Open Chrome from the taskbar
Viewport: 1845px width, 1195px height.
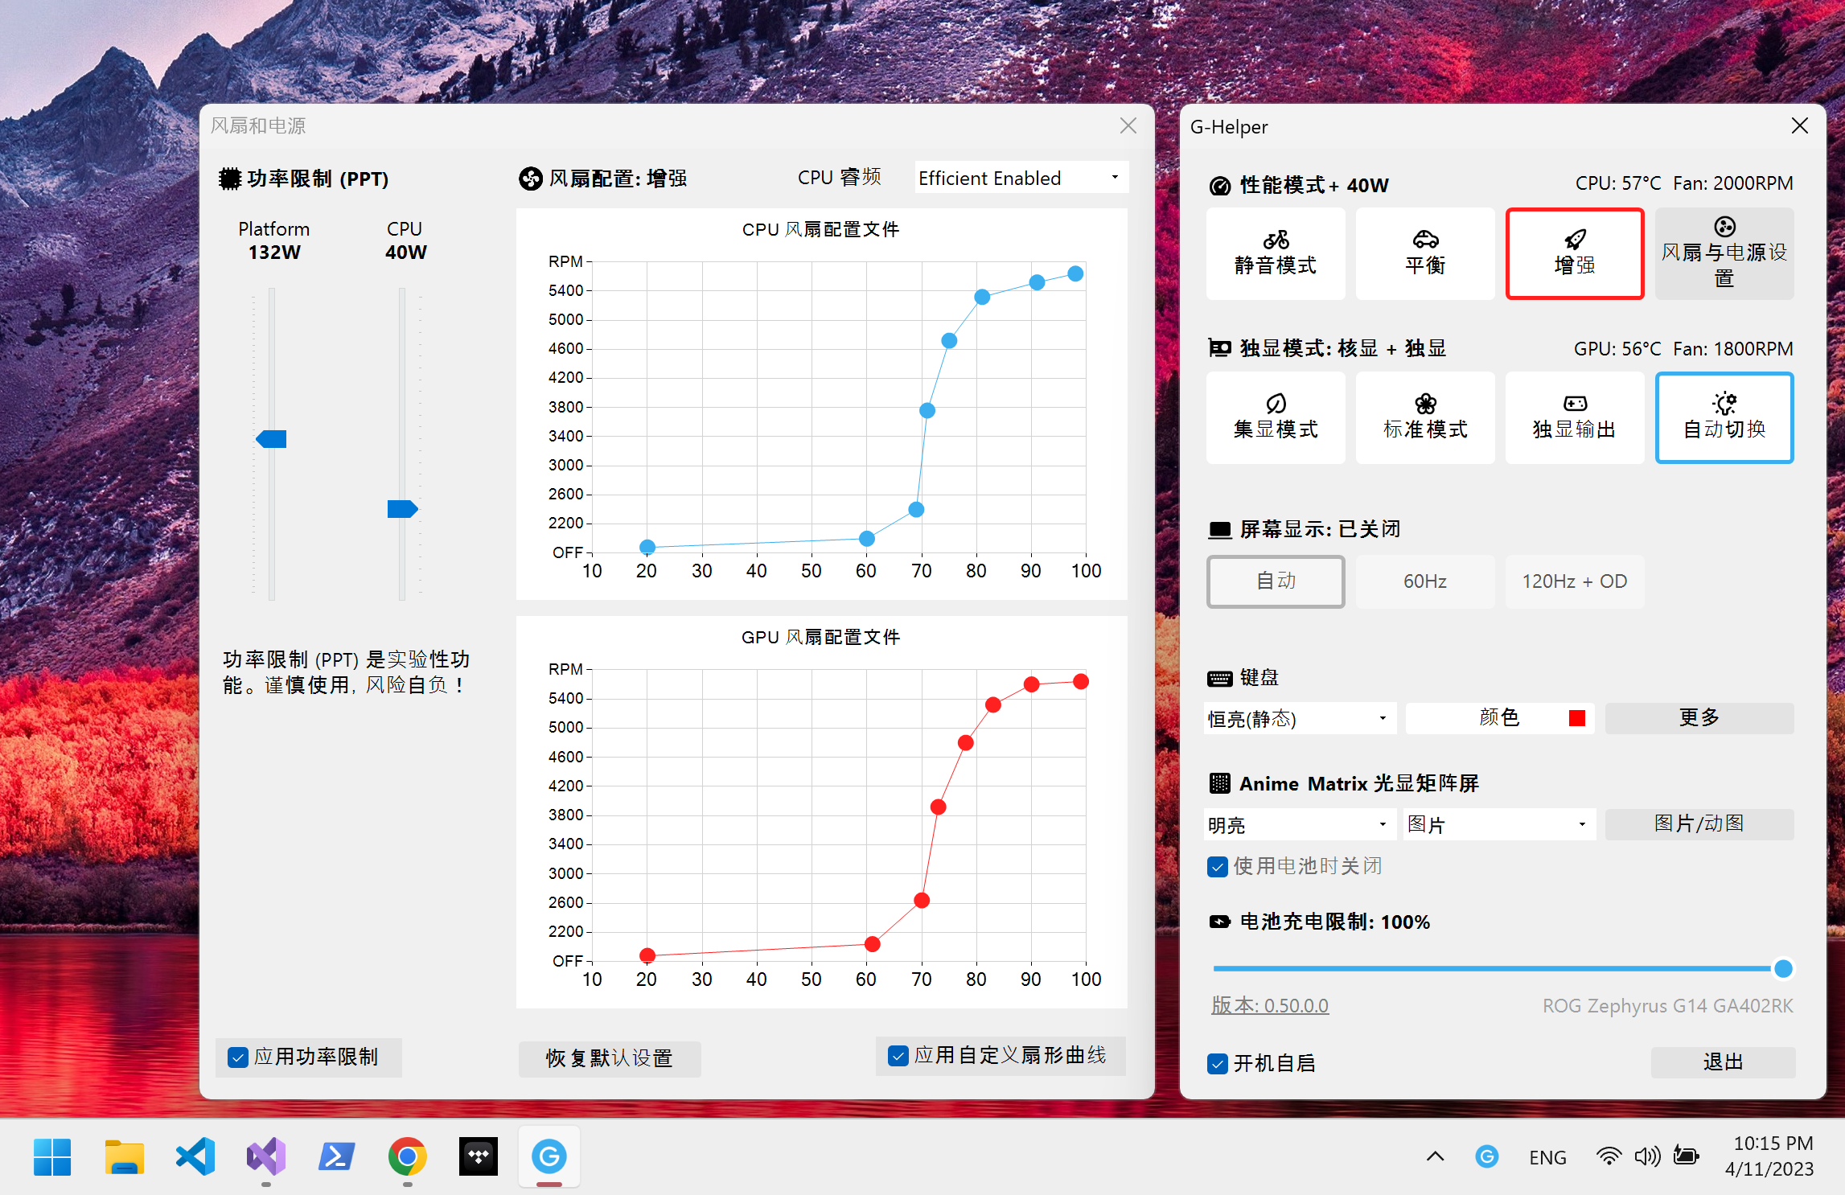pyautogui.click(x=407, y=1156)
